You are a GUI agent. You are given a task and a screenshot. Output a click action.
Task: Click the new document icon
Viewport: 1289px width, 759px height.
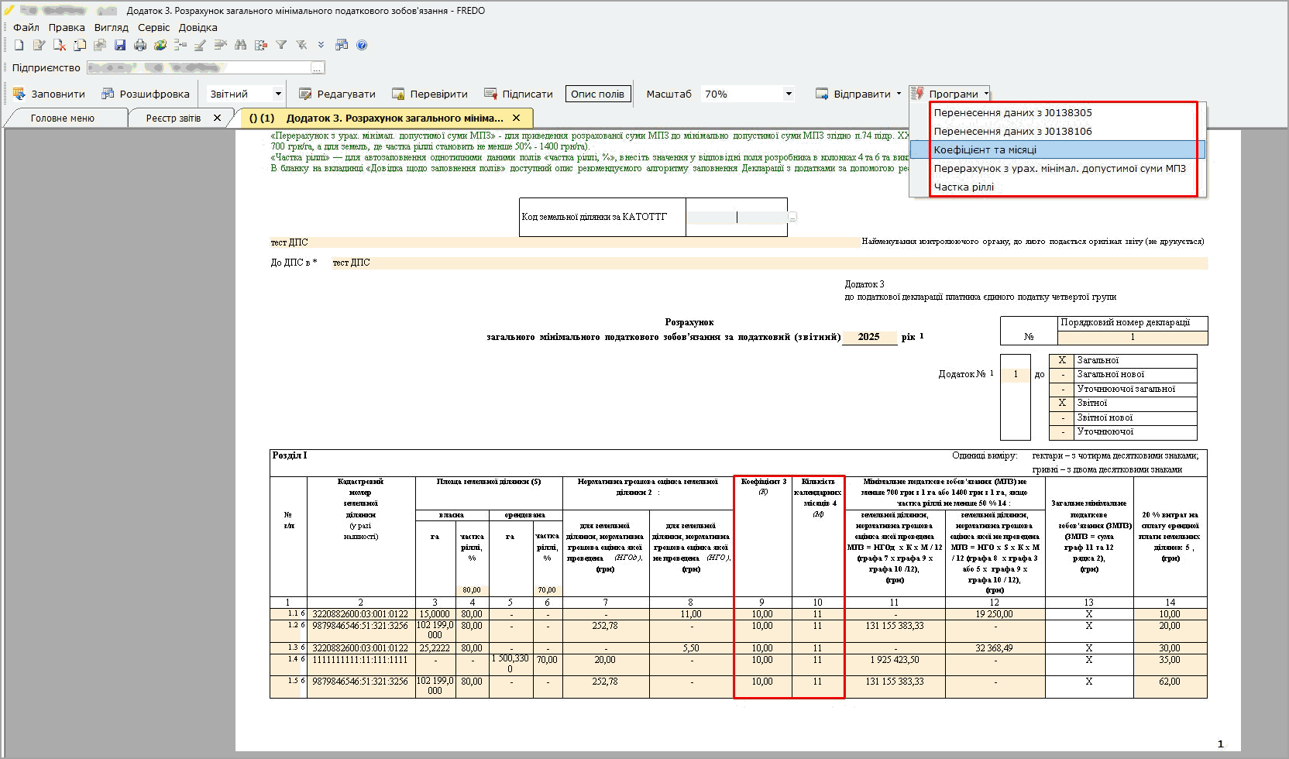[x=19, y=45]
